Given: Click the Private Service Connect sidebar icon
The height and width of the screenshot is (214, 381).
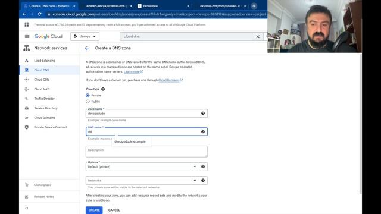Looking at the screenshot, I should (27, 127).
